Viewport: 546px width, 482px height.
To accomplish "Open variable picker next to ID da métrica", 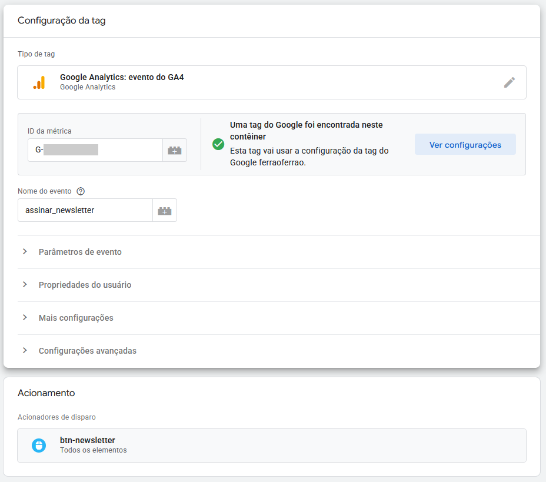I will tap(175, 150).
